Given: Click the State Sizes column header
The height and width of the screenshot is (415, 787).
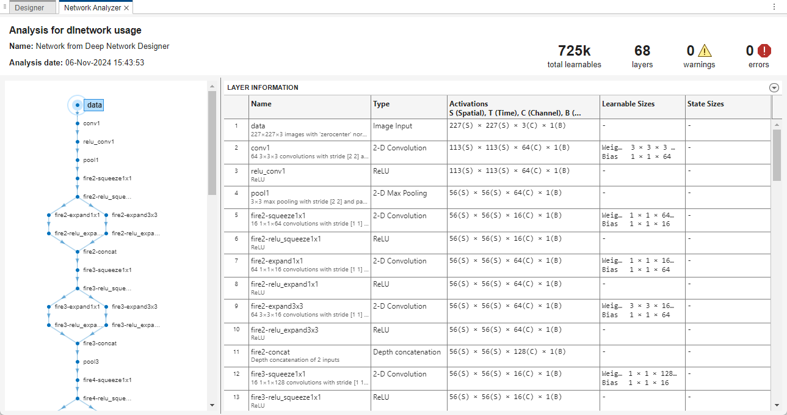Looking at the screenshot, I should click(x=728, y=106).
